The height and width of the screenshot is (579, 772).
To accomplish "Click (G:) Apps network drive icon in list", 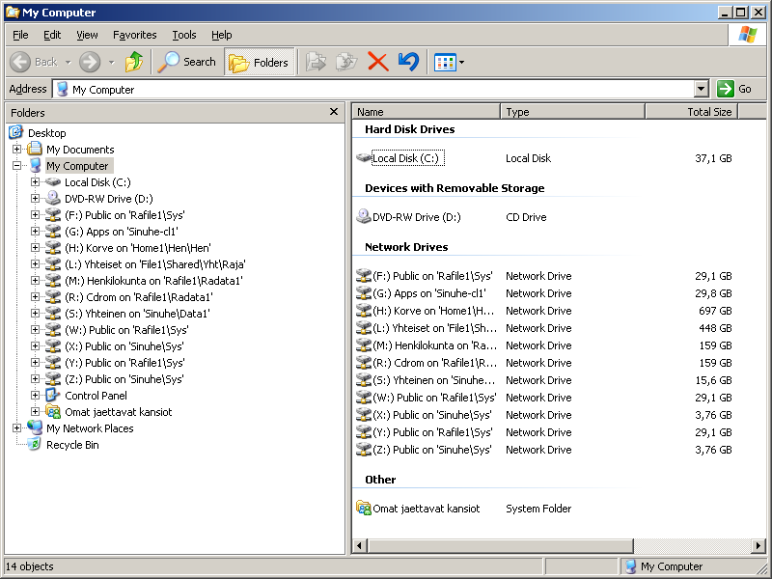I will click(x=364, y=293).
